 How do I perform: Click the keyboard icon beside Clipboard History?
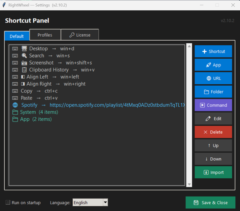15,70
